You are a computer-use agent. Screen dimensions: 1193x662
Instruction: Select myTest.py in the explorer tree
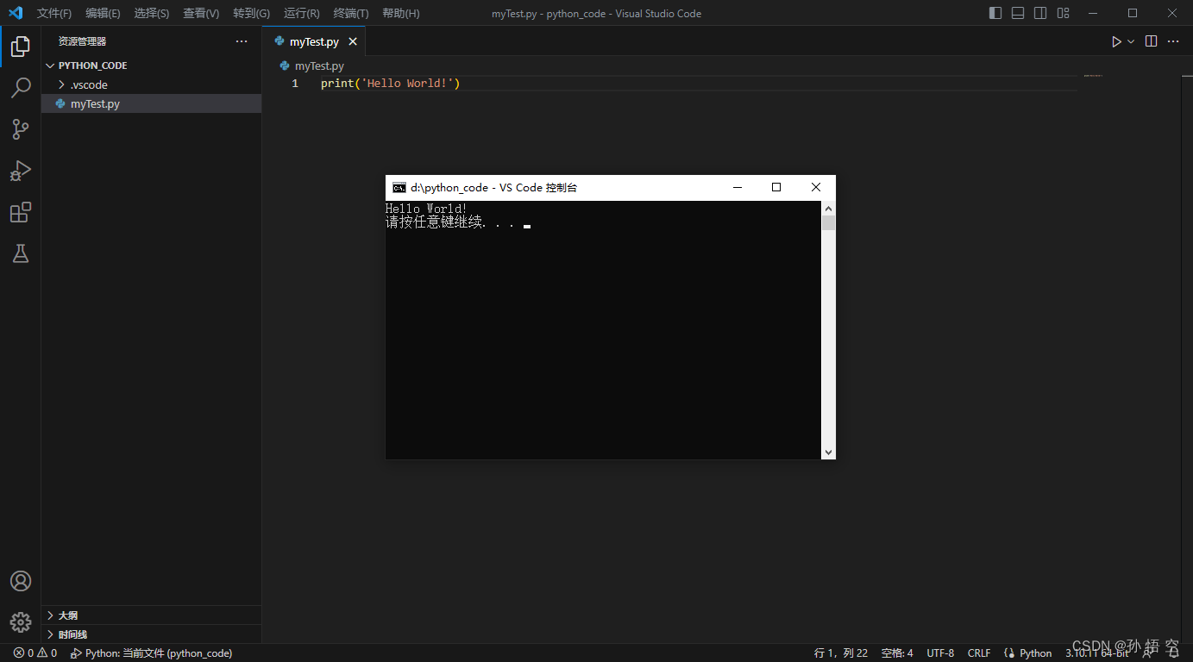(151, 103)
